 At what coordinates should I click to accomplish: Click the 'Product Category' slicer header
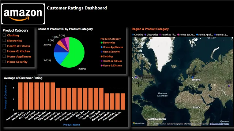[15, 31]
